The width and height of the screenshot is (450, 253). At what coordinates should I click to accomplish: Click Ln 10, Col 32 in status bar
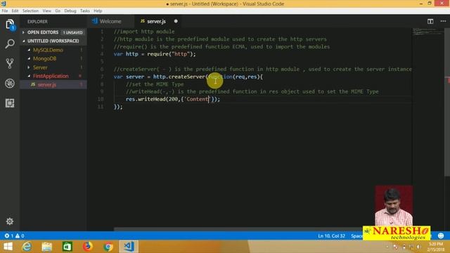331,236
